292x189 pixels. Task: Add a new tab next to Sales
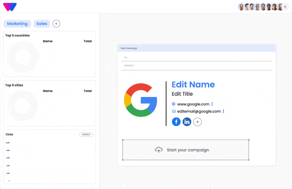(x=56, y=24)
